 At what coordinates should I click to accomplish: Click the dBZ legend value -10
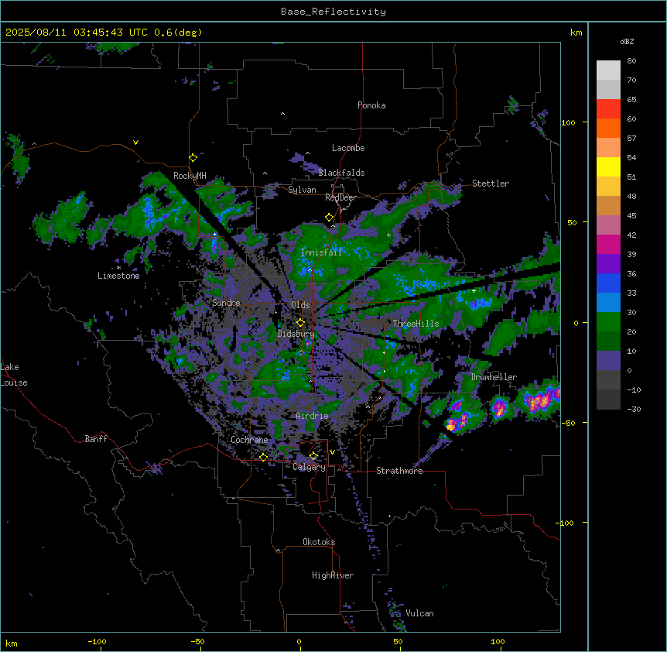[x=634, y=389]
